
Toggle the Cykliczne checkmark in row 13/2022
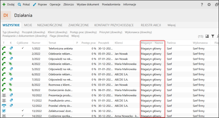[23, 110]
